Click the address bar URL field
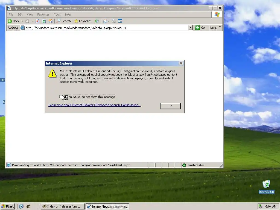 tap(106, 28)
